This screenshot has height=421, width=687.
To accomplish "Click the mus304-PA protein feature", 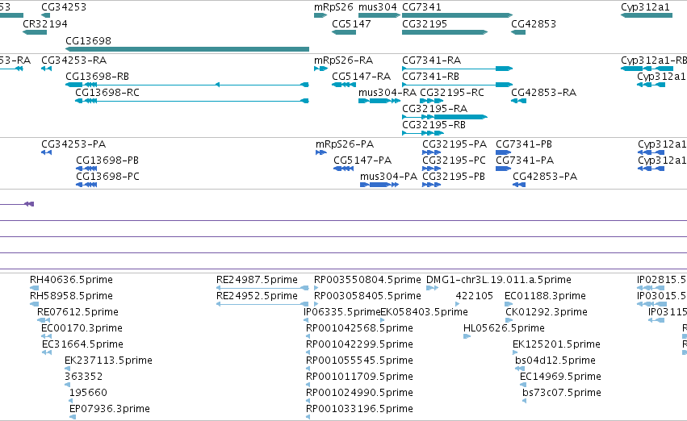I will click(x=379, y=185).
